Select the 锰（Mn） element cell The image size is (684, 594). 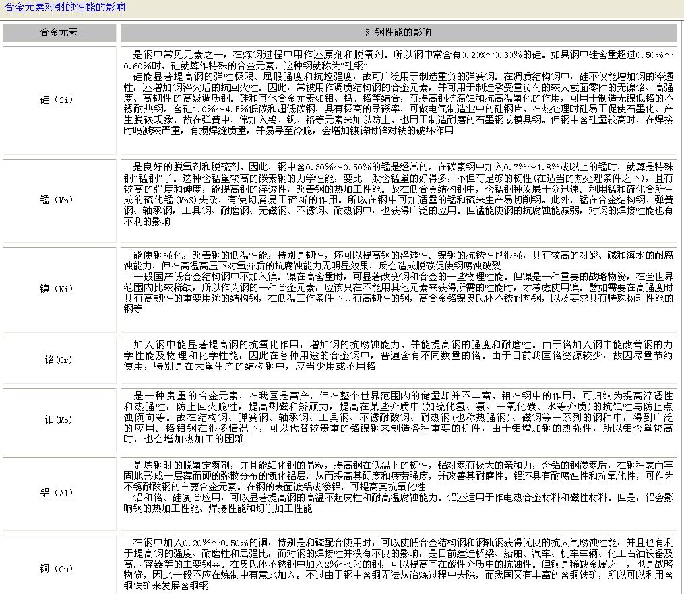tap(59, 201)
